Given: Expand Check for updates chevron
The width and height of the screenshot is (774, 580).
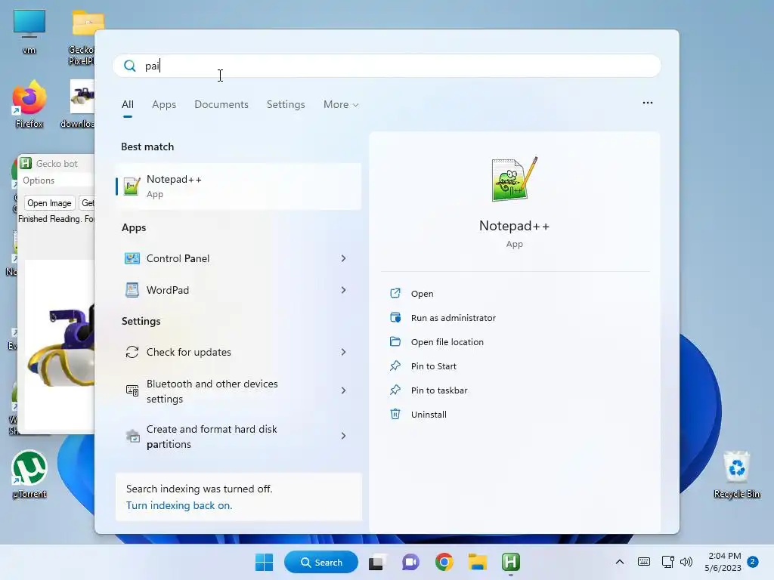Looking at the screenshot, I should (344, 352).
